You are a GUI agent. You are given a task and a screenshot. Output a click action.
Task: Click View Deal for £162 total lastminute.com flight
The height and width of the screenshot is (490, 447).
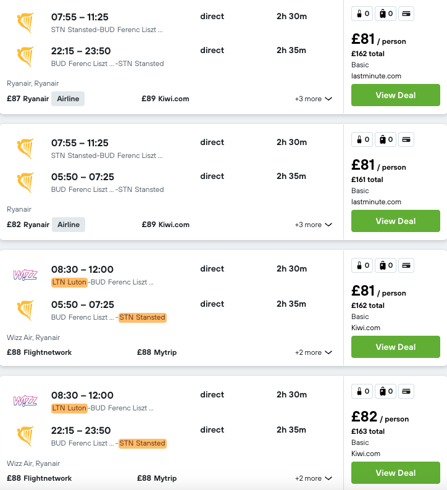[395, 95]
